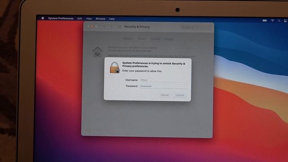
Task: Switch to the FileVault tab
Action: [x=142, y=39]
